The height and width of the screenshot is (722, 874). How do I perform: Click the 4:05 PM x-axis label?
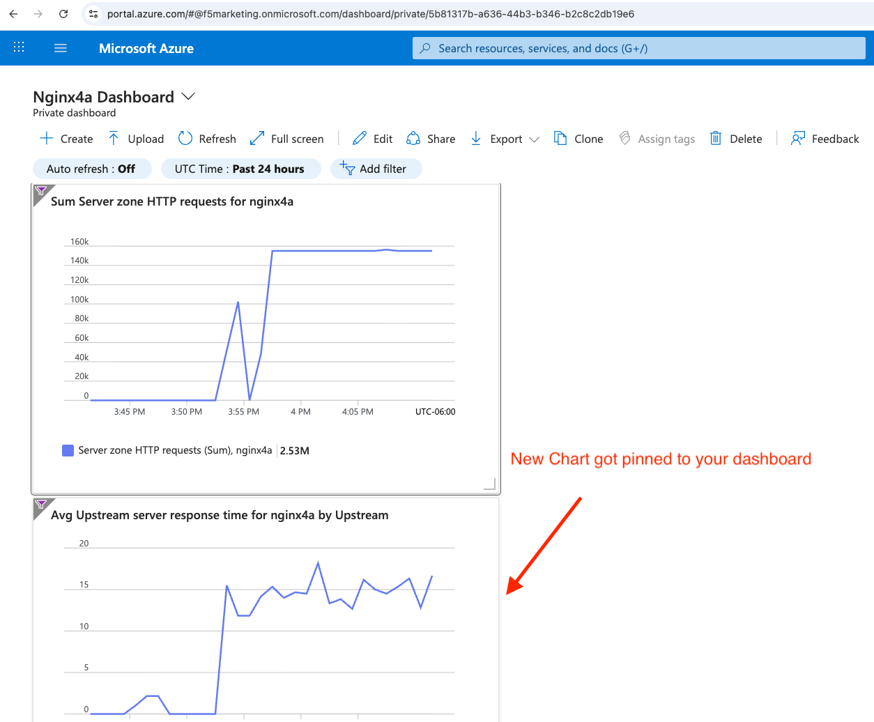358,412
